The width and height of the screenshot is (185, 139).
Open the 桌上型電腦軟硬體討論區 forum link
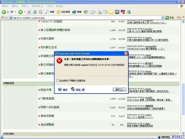click(55, 30)
